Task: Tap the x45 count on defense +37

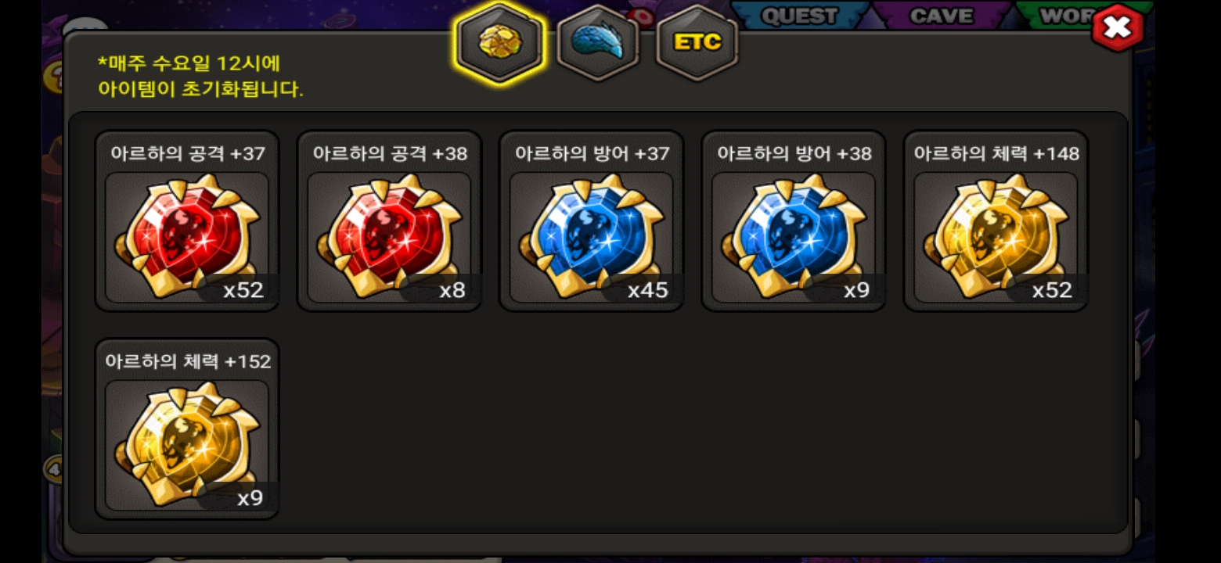Action: point(648,290)
